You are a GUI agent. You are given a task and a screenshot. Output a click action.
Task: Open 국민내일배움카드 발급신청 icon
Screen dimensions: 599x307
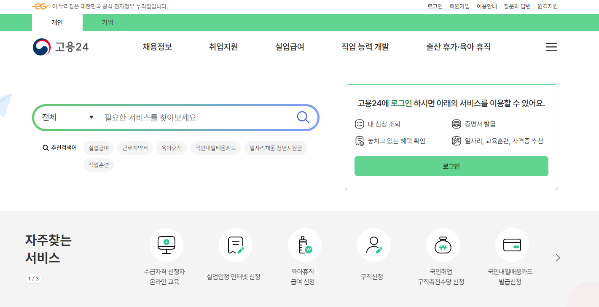tap(512, 245)
